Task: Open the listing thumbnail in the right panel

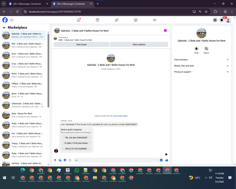Action: tap(202, 33)
